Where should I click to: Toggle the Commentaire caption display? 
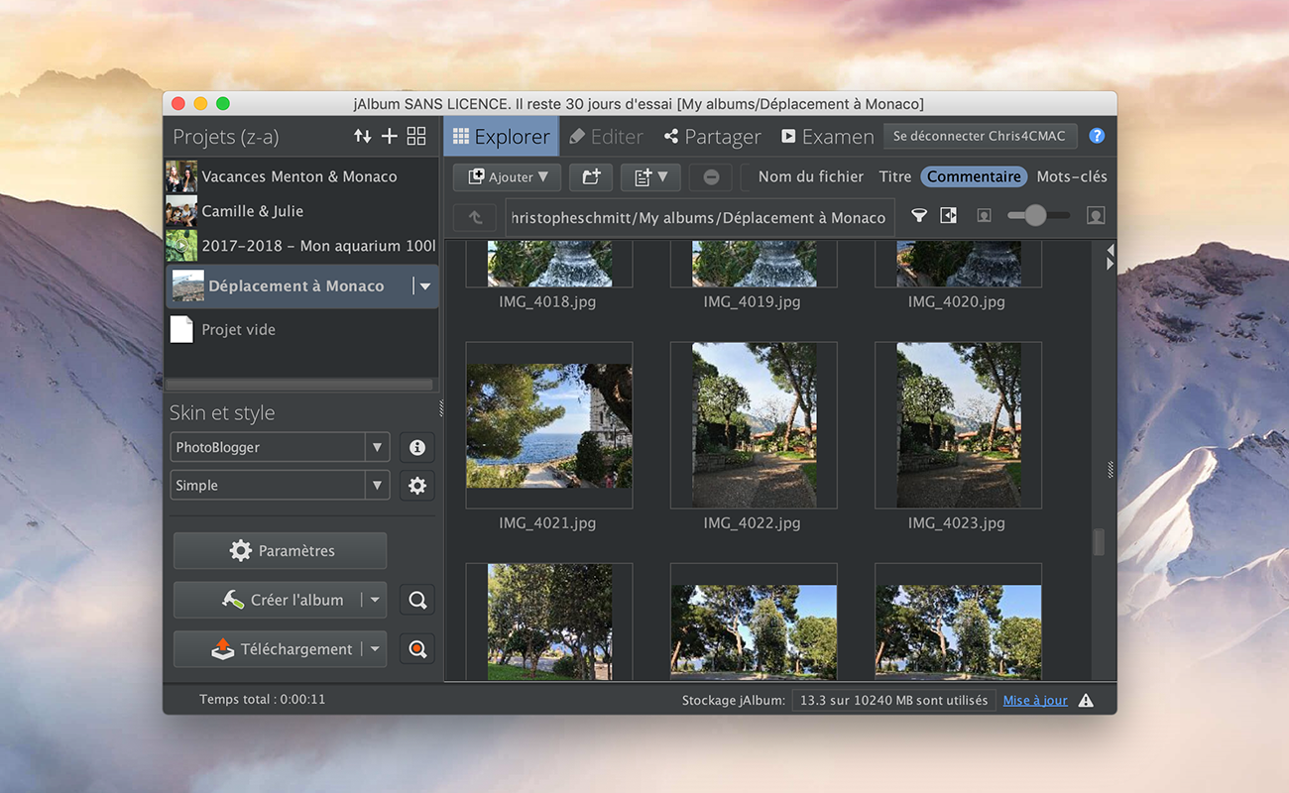point(974,177)
